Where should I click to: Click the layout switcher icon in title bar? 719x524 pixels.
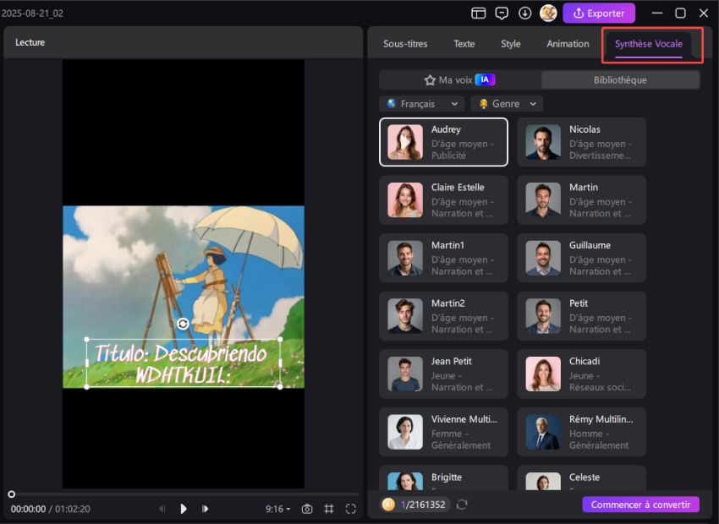click(479, 14)
